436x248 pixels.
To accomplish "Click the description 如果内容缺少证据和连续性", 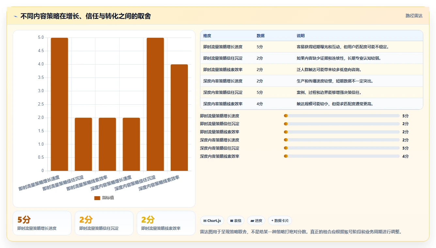I will [339, 58].
